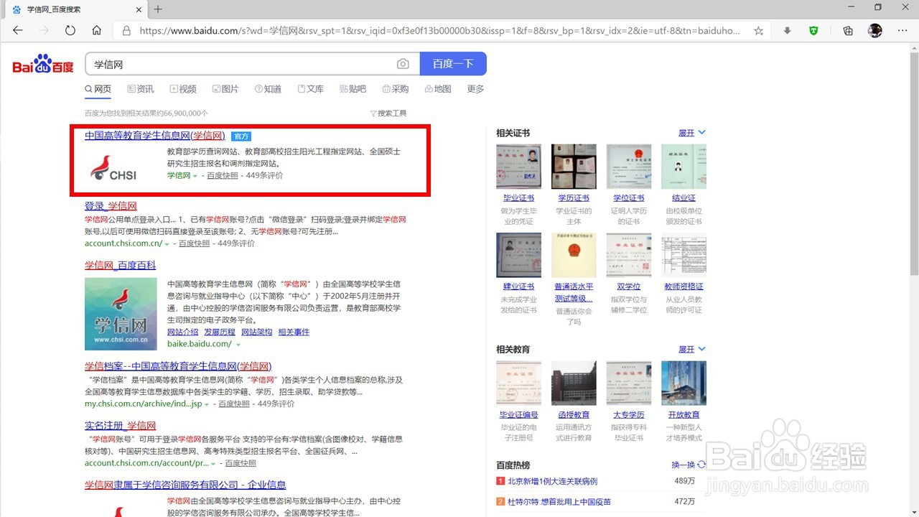Screen dimensions: 919x517
Task: Switch to the 图片 tab
Action: click(225, 88)
